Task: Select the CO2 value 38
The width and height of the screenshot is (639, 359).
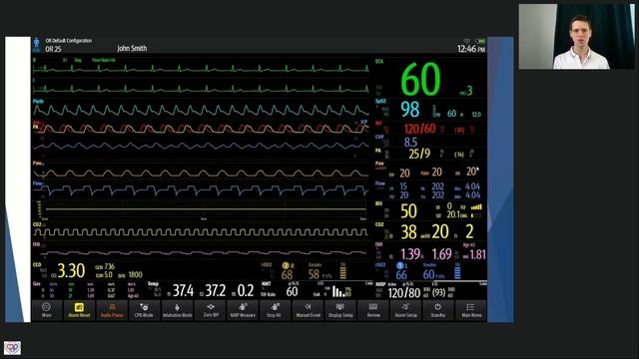Action: point(408,232)
